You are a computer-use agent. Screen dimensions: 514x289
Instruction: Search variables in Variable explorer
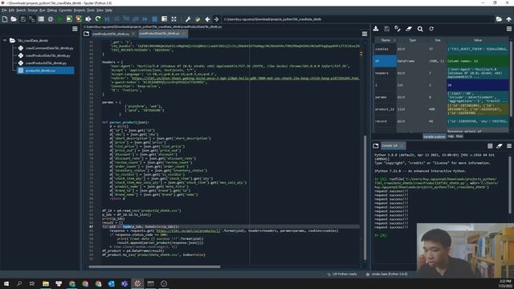(420, 29)
